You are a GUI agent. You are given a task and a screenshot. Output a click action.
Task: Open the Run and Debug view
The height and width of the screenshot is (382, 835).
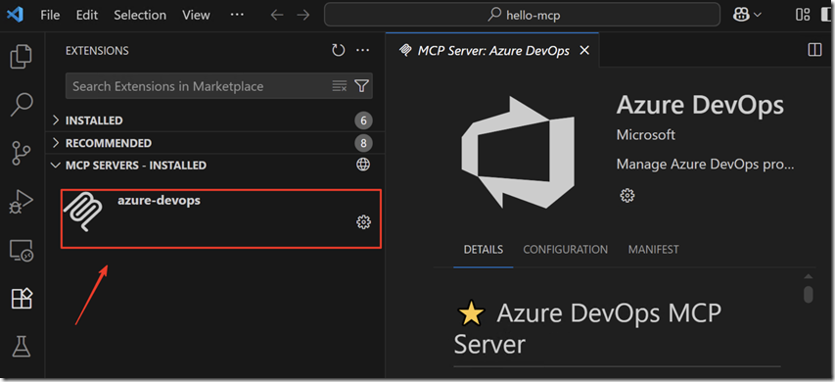(22, 202)
